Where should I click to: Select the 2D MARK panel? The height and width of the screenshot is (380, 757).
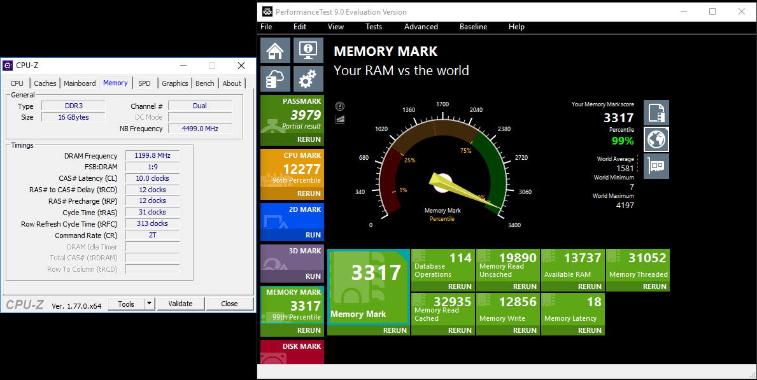coord(292,222)
